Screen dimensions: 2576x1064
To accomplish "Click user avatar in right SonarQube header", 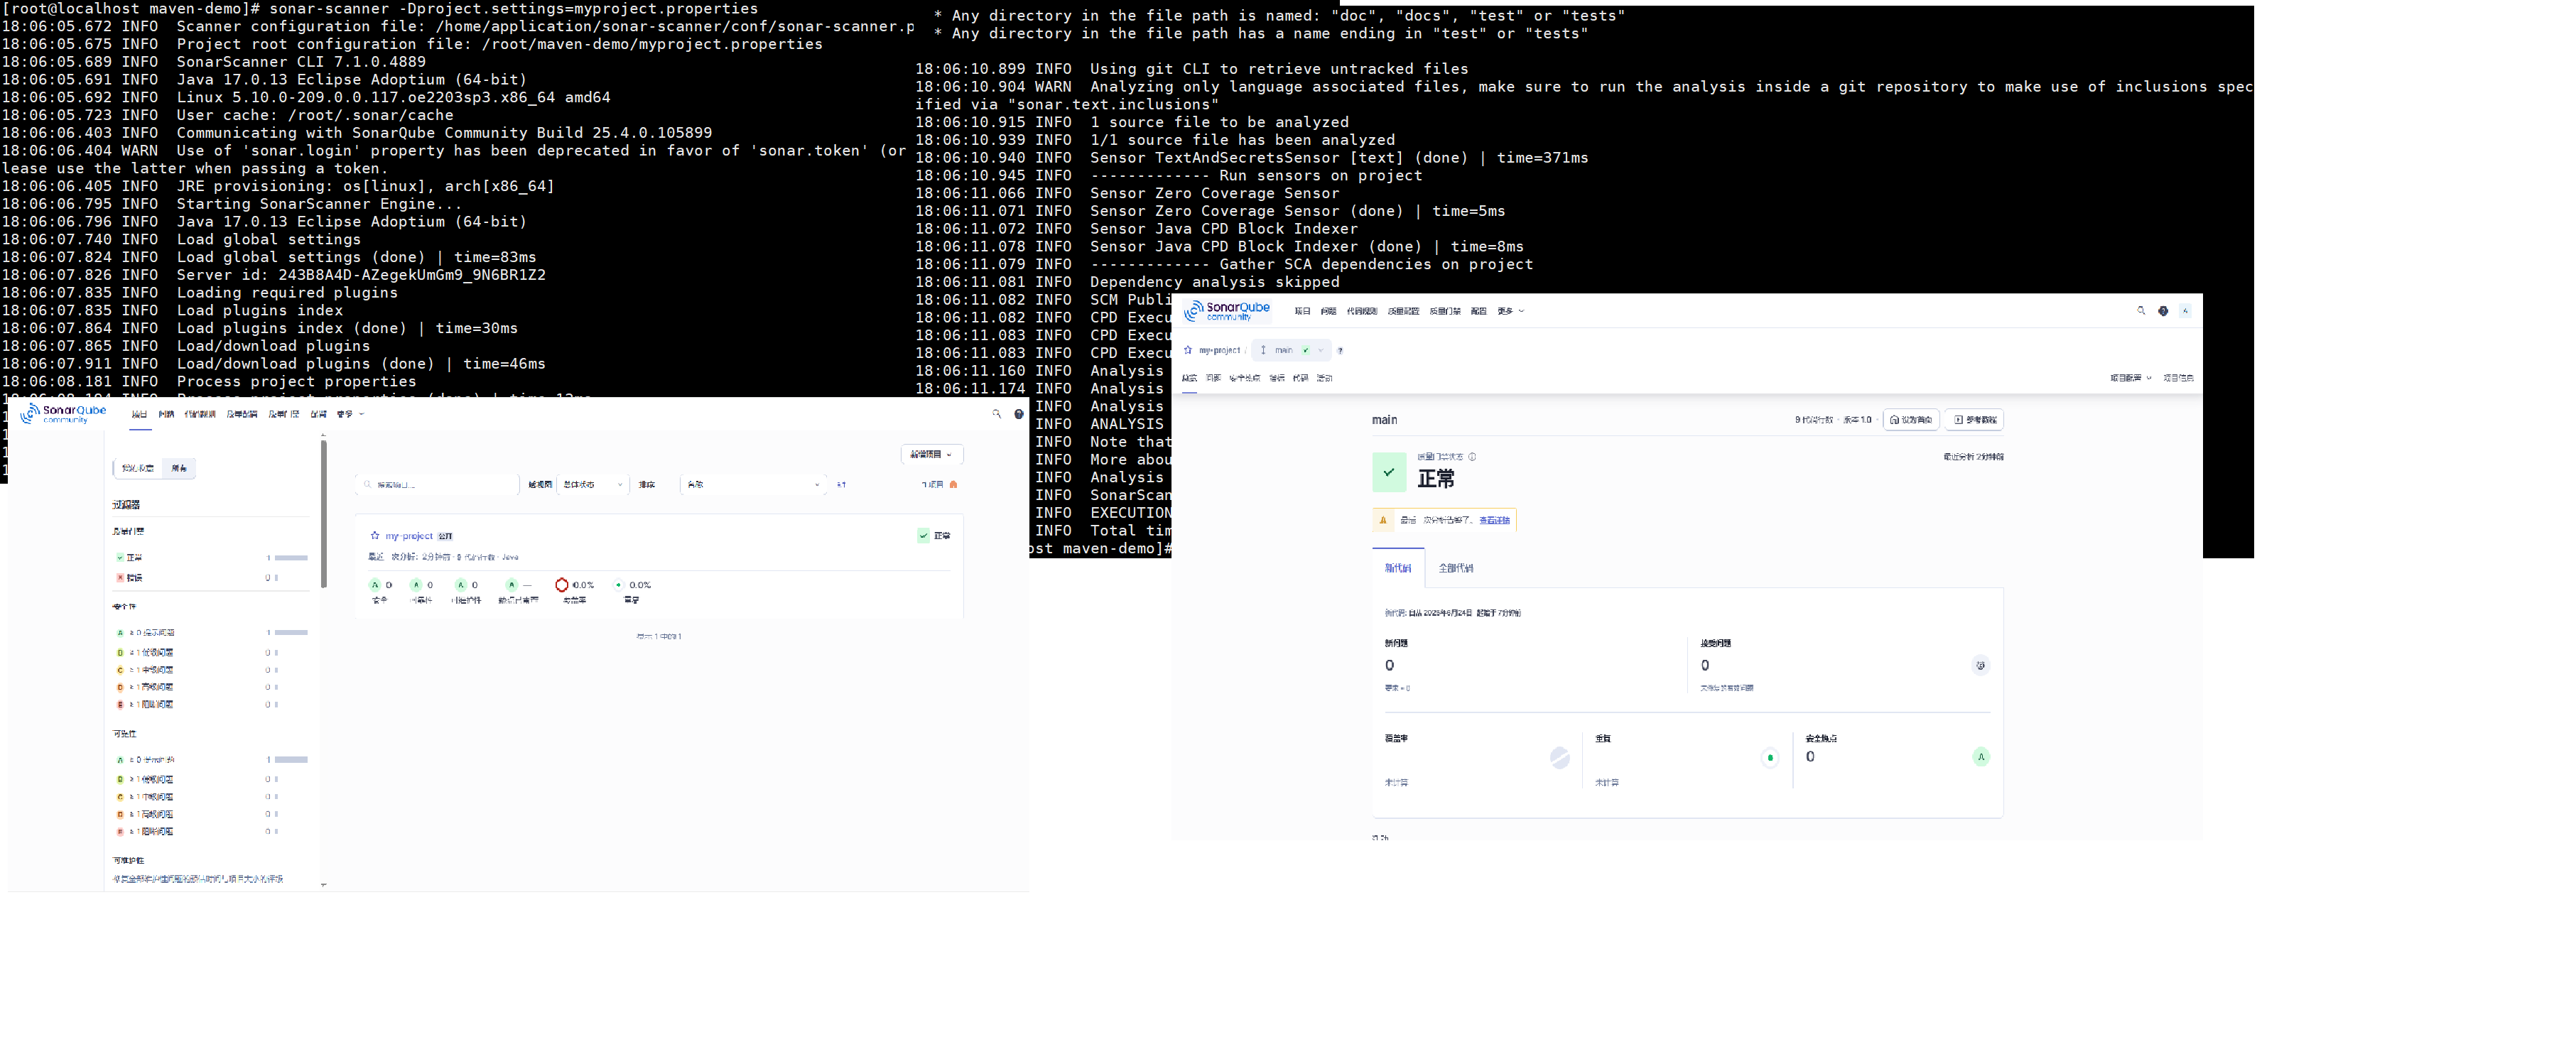I will 2185,311.
